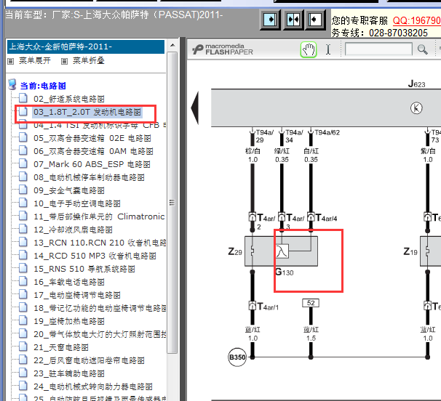This screenshot has width=441, height=401.
Task: Open 13_RCN 110.RCN 210 收音机电路图
Action: [x=100, y=243]
